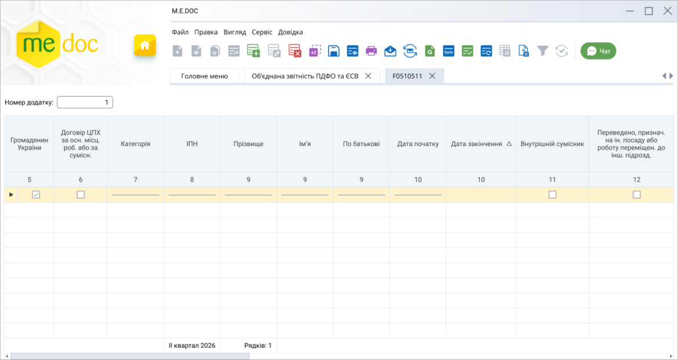678x360 pixels.
Task: Click the copy document icon
Action: (215, 51)
